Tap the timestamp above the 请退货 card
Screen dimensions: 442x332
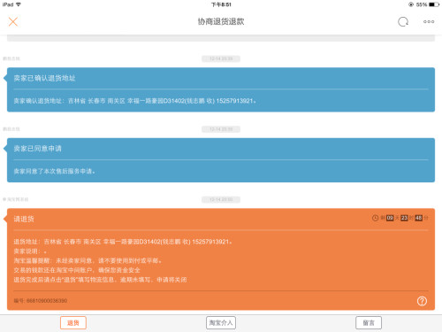click(x=221, y=200)
